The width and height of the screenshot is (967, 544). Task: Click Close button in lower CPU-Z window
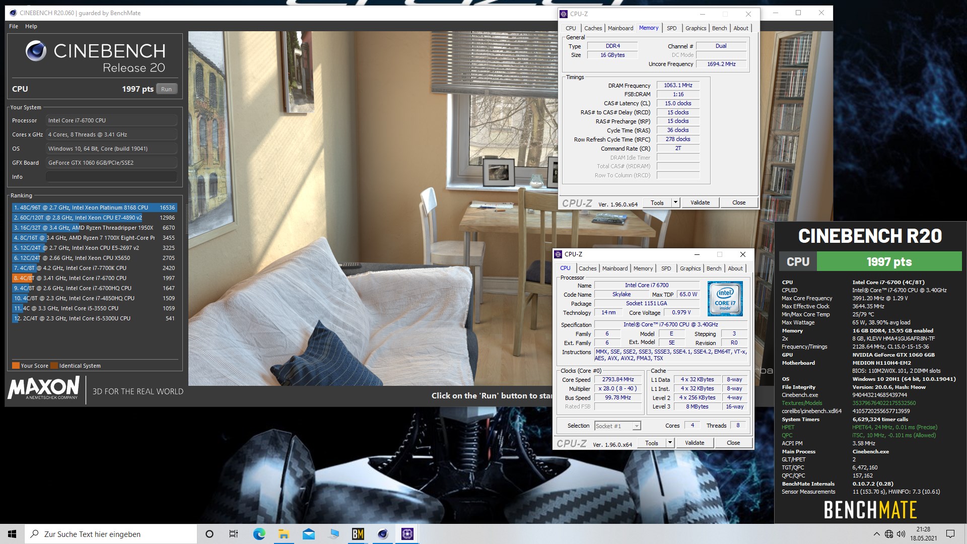tap(733, 443)
